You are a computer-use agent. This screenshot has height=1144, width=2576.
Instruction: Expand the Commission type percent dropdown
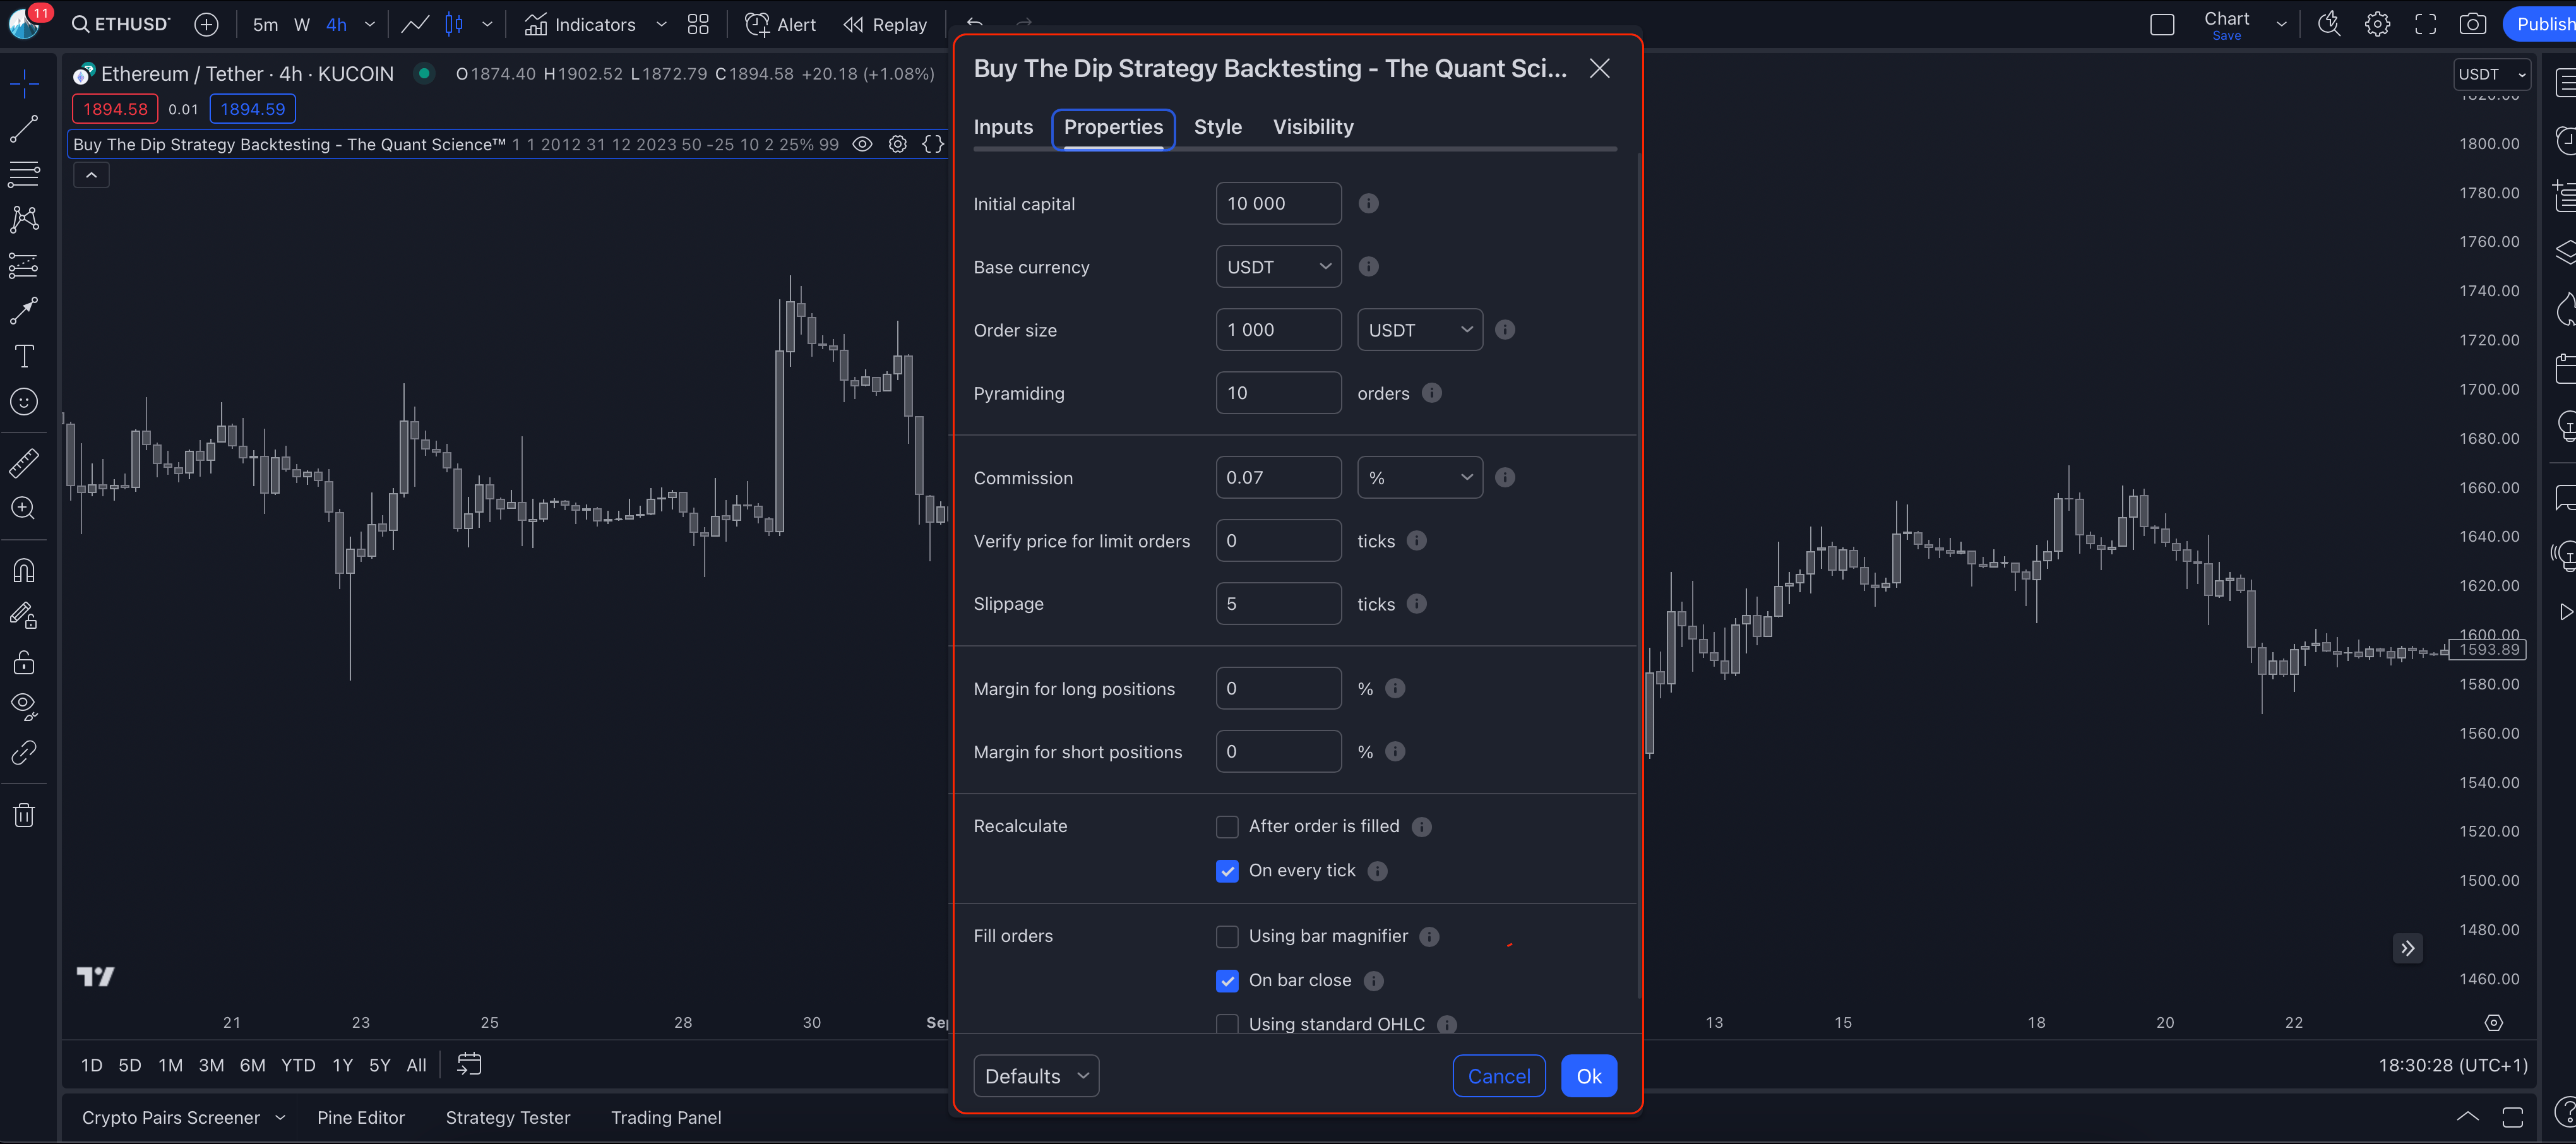pyautogui.click(x=1419, y=478)
